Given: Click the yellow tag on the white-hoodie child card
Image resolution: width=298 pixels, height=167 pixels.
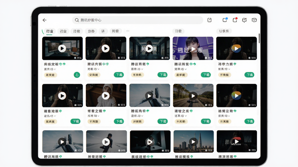Looking at the screenshot, I should [94, 121].
